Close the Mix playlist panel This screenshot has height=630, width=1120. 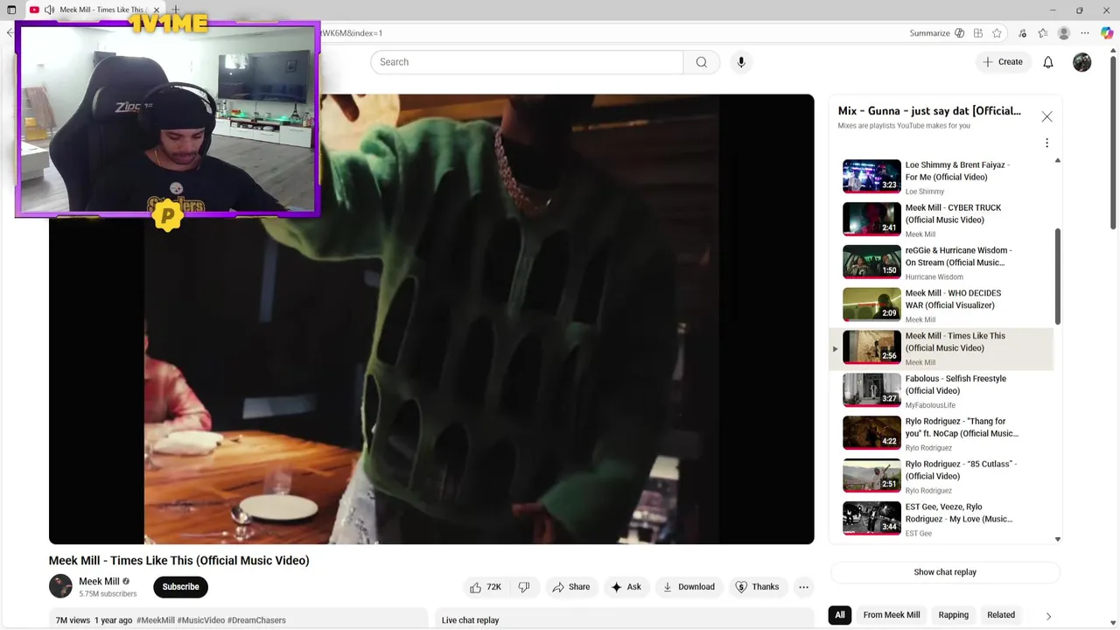coord(1046,116)
